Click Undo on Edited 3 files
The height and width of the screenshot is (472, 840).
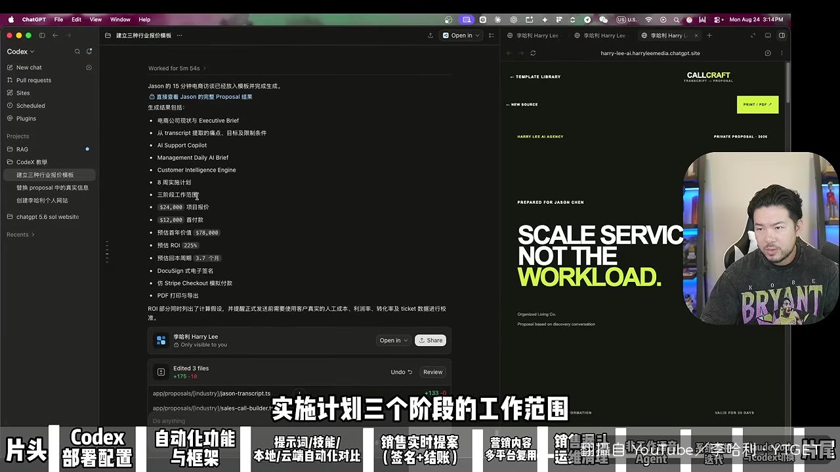401,372
